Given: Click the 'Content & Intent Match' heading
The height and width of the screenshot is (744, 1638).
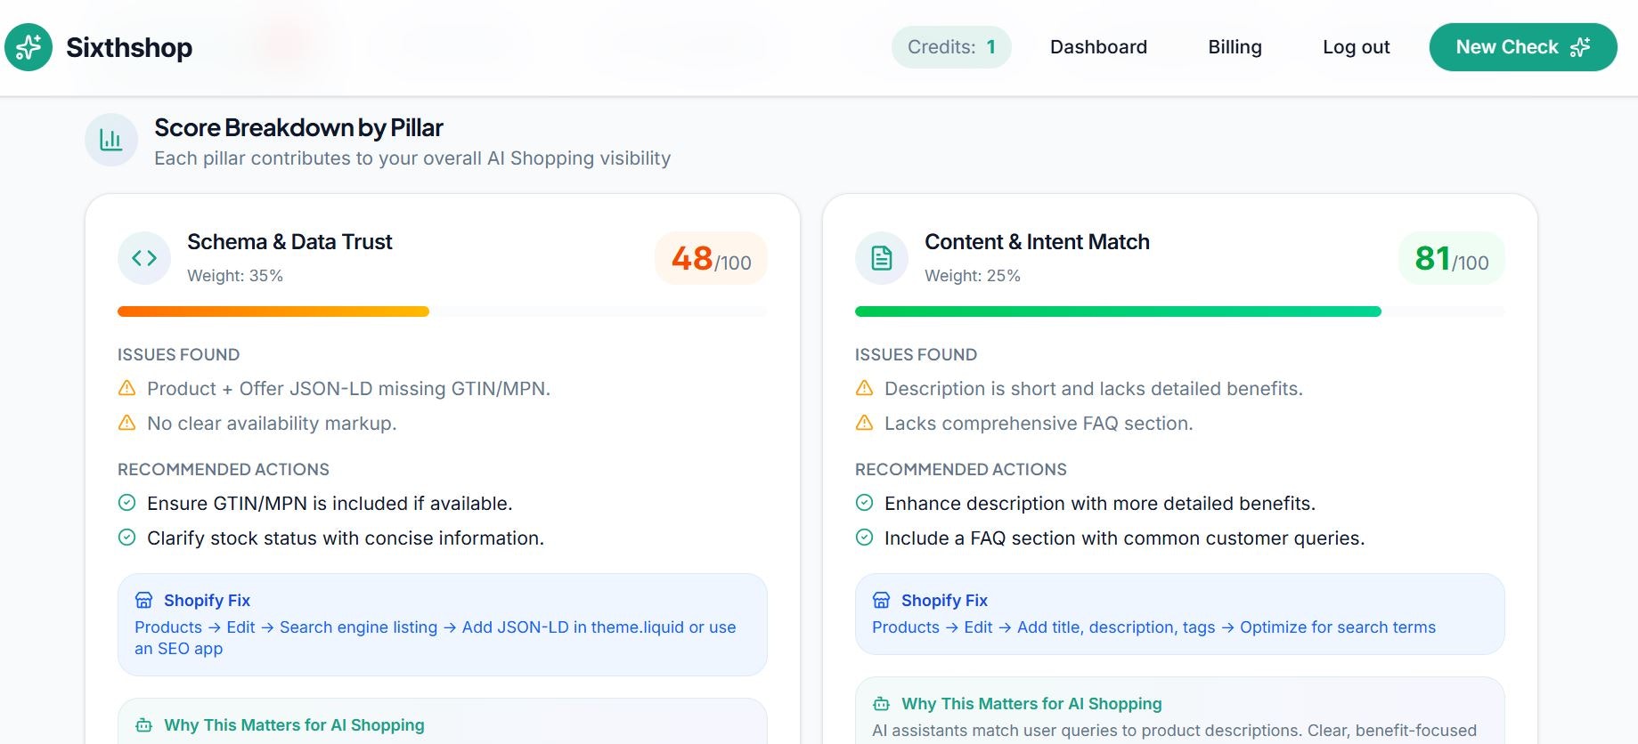Looking at the screenshot, I should click(1037, 242).
